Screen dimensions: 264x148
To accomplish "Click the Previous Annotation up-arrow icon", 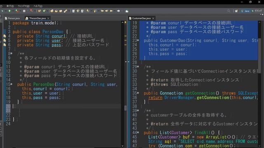I will click(95, 11).
